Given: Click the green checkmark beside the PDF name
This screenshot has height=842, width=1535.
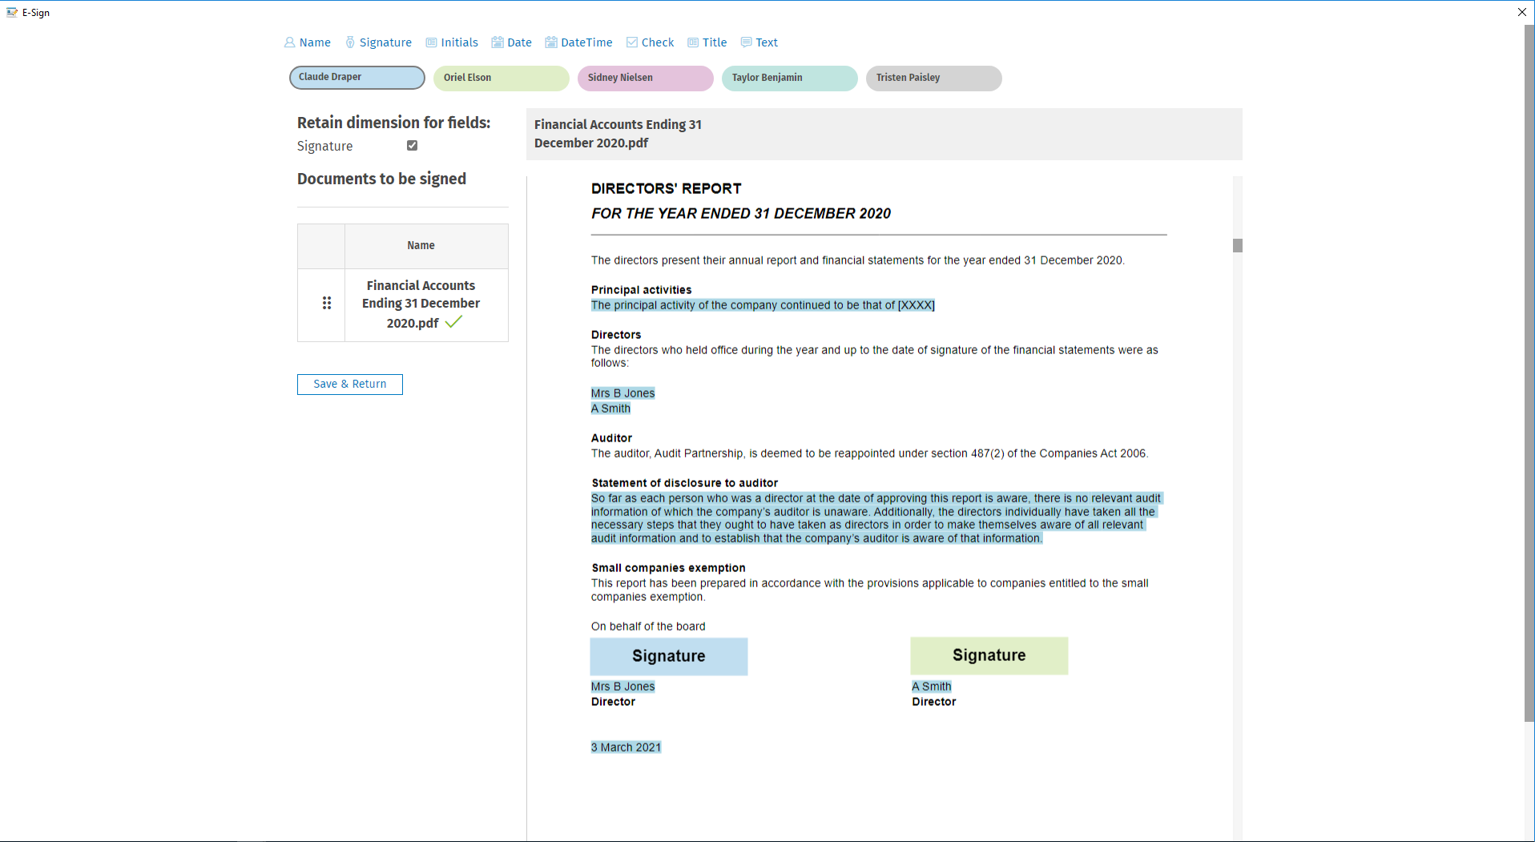Looking at the screenshot, I should click(x=454, y=322).
